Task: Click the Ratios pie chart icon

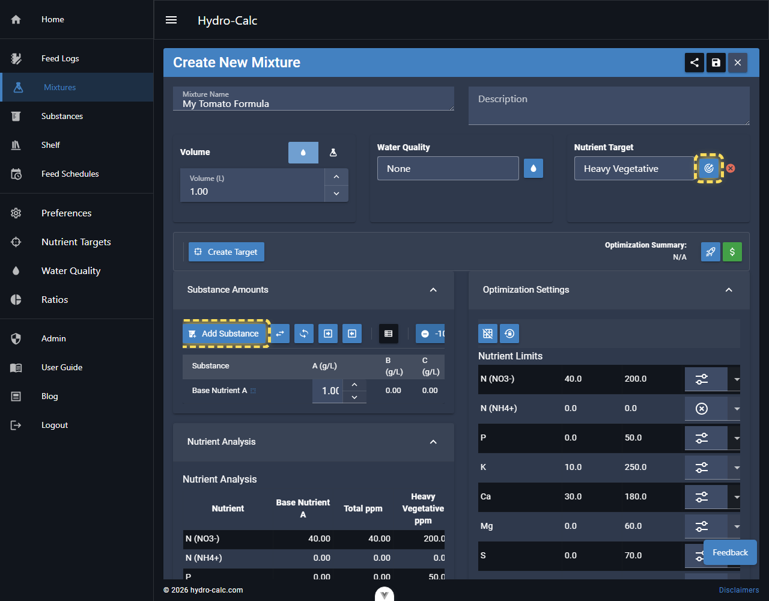Action: 16,300
